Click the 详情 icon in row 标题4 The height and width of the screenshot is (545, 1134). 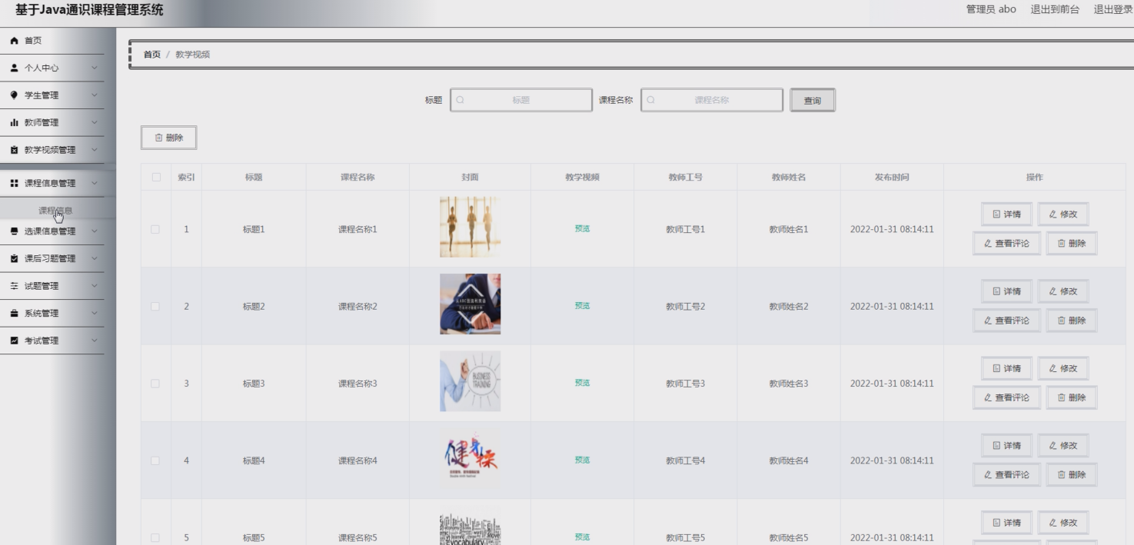click(996, 446)
